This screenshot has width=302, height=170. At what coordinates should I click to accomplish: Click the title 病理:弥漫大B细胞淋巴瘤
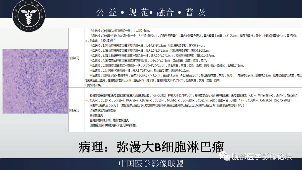click(x=151, y=147)
